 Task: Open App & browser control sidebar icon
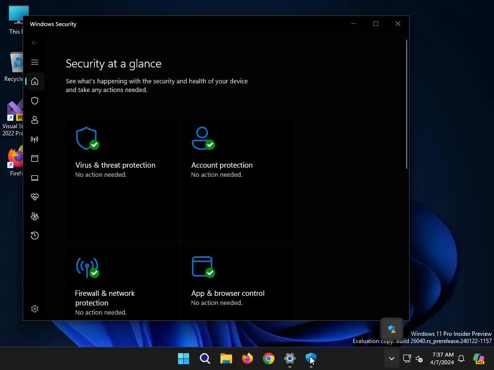click(35, 159)
